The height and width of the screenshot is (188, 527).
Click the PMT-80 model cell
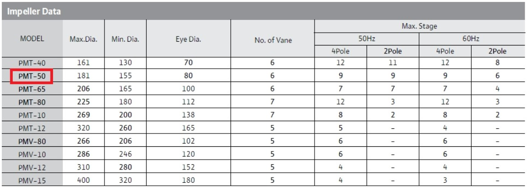click(x=32, y=102)
